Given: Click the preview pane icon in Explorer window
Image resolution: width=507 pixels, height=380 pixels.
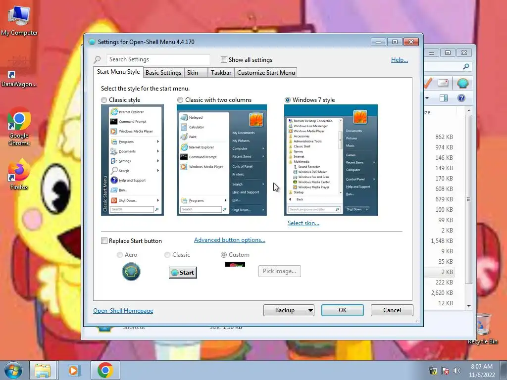Looking at the screenshot, I should pyautogui.click(x=444, y=98).
